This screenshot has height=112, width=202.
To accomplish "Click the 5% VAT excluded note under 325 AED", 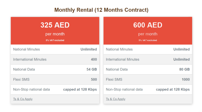I will pyautogui.click(x=55, y=40).
